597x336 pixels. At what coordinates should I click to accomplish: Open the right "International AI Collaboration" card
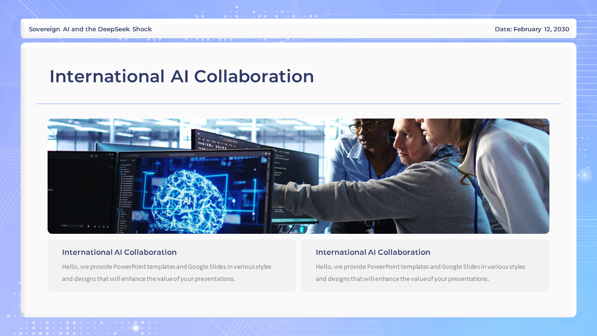pyautogui.click(x=425, y=265)
